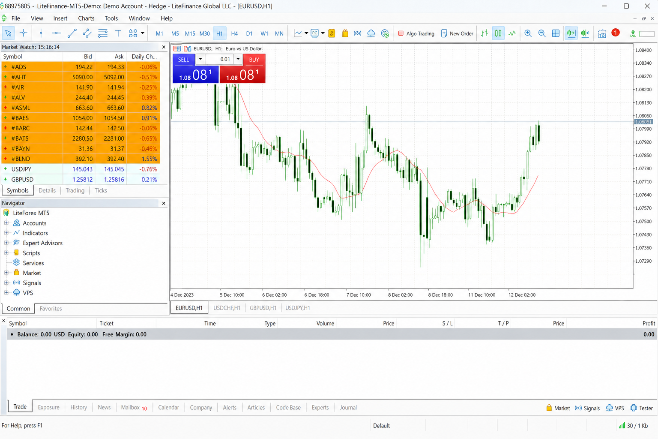Click the VPS cloud icon in the top toolbar
This screenshot has width=658, height=439.
click(371, 33)
